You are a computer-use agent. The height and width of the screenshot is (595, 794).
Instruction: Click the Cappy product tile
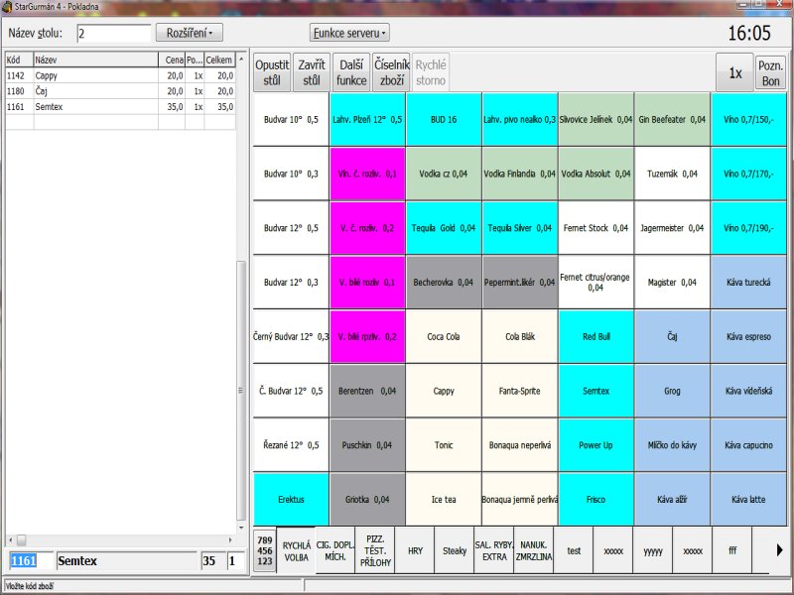click(x=444, y=391)
